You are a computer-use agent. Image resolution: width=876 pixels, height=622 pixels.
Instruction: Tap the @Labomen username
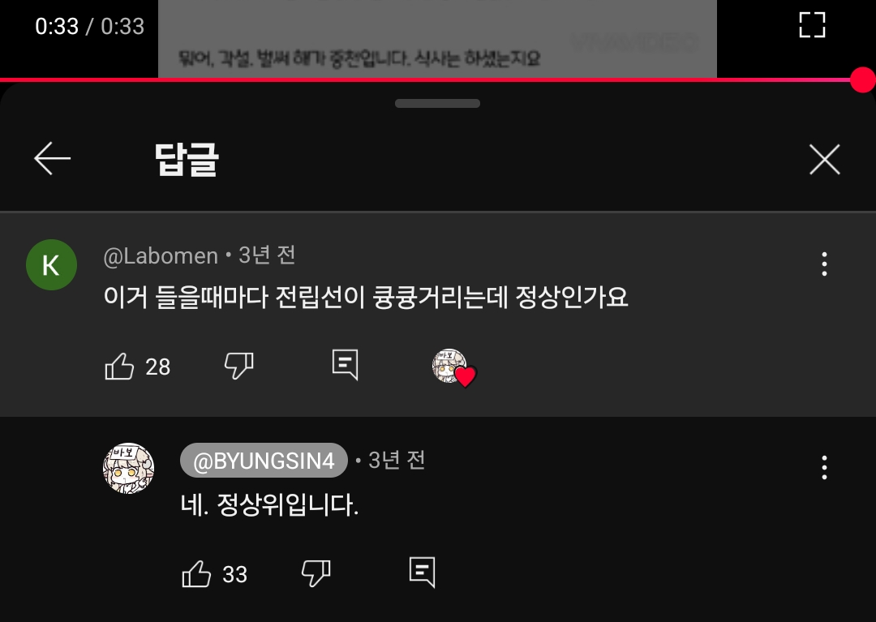tap(161, 256)
